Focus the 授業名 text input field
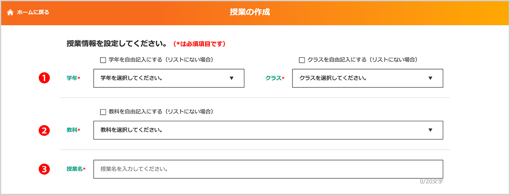 tap(268, 169)
